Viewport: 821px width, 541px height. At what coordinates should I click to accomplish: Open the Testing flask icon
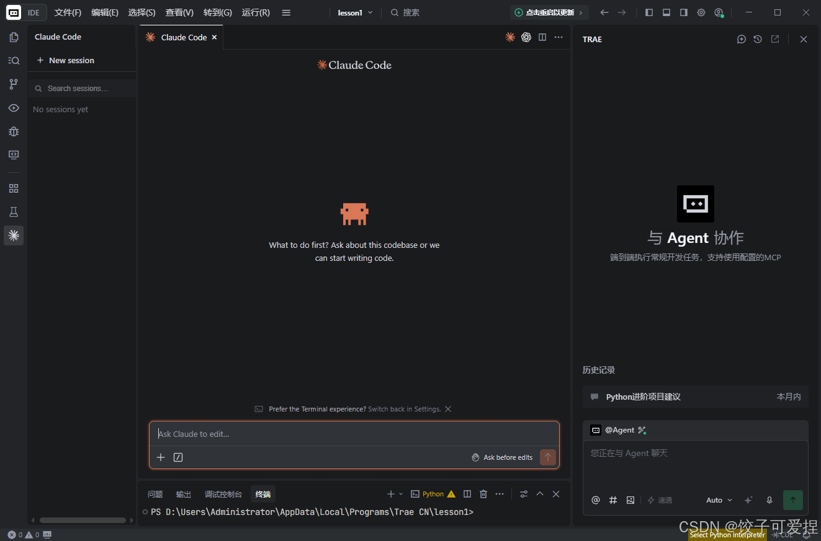(x=14, y=212)
